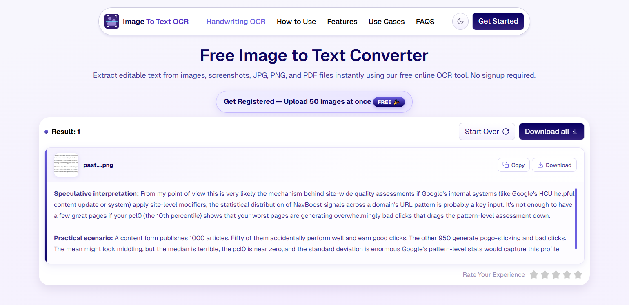The height and width of the screenshot is (305, 629).
Task: Toggle dark mode with the moon icon
Action: click(460, 21)
